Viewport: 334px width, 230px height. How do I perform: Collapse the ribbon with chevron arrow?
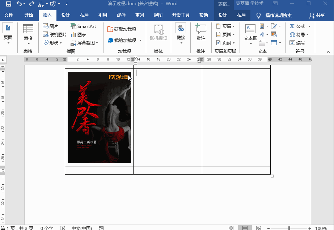[x=328, y=52]
